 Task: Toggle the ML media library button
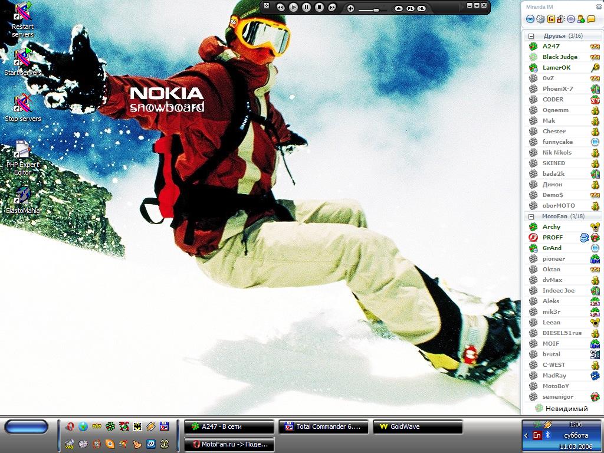pos(421,8)
